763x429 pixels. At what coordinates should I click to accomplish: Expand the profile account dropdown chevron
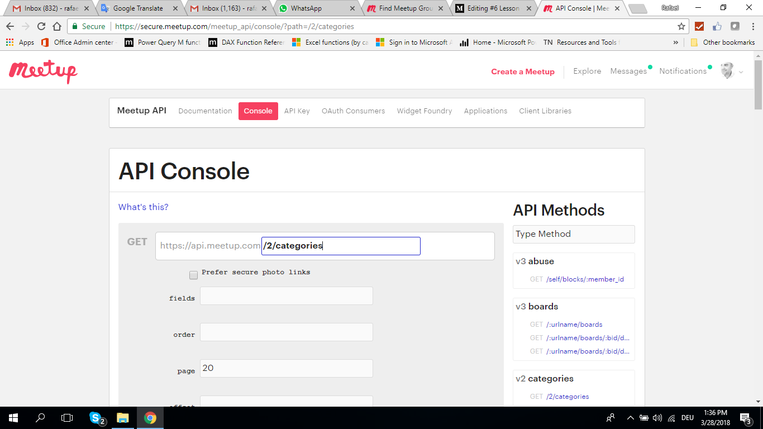(x=741, y=73)
